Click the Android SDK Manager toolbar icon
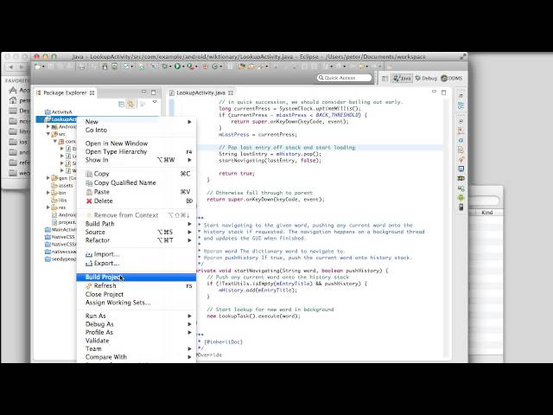553x415 pixels. click(x=105, y=67)
